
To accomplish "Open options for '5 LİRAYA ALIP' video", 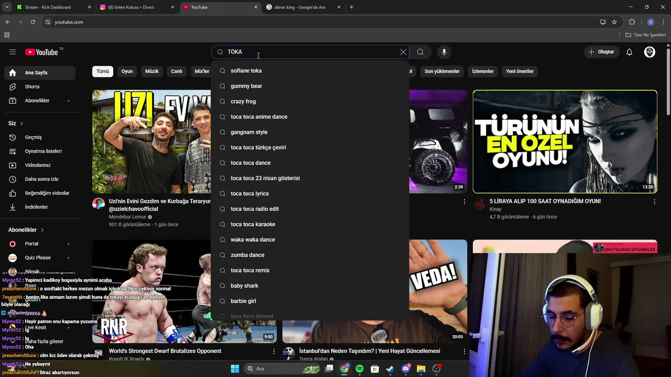I will coord(654,202).
